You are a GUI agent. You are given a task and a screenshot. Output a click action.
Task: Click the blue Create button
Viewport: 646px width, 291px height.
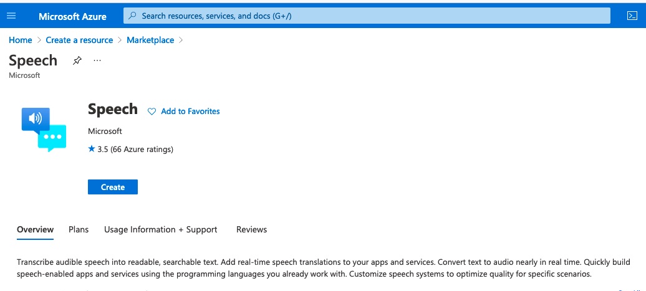tap(112, 187)
